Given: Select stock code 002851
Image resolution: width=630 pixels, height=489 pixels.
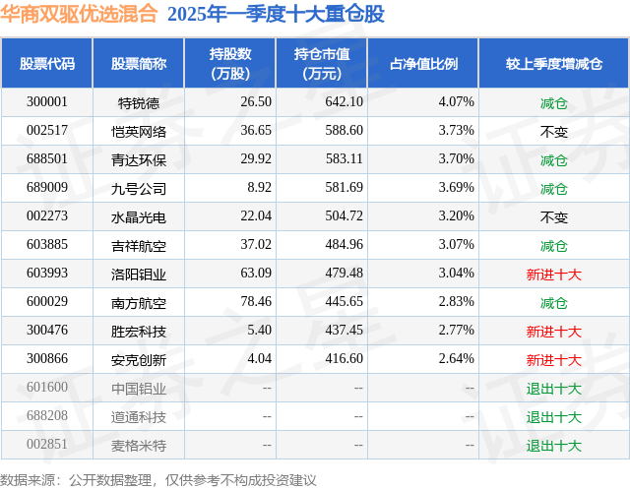Looking at the screenshot, I should (x=47, y=444).
